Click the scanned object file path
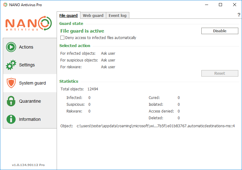The height and width of the screenshot is (170, 242). point(156,126)
